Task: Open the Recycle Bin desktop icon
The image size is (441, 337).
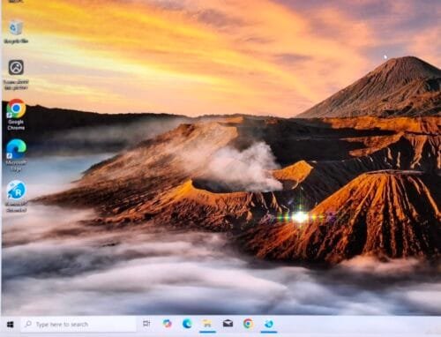Action: click(16, 32)
